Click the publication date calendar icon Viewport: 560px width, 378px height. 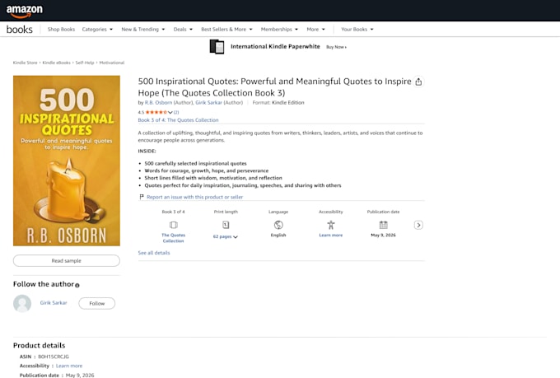pyautogui.click(x=383, y=225)
